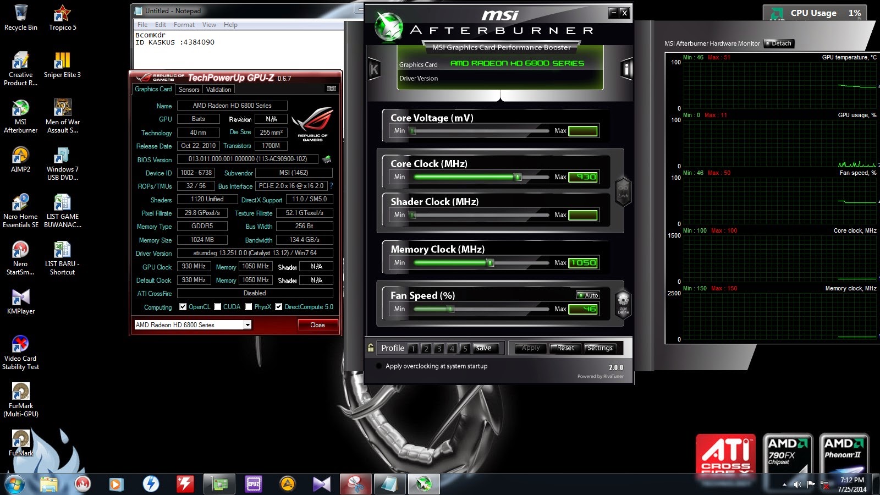Detach the Afterburner Hardware Monitor

point(779,43)
